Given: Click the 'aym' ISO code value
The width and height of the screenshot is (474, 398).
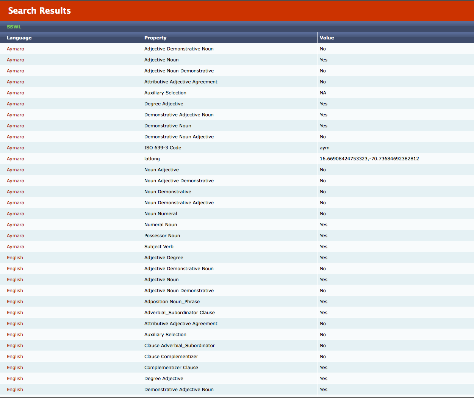Looking at the screenshot, I should (324, 148).
